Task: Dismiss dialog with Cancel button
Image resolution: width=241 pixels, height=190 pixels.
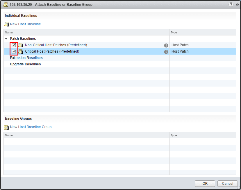Action: coord(227,184)
